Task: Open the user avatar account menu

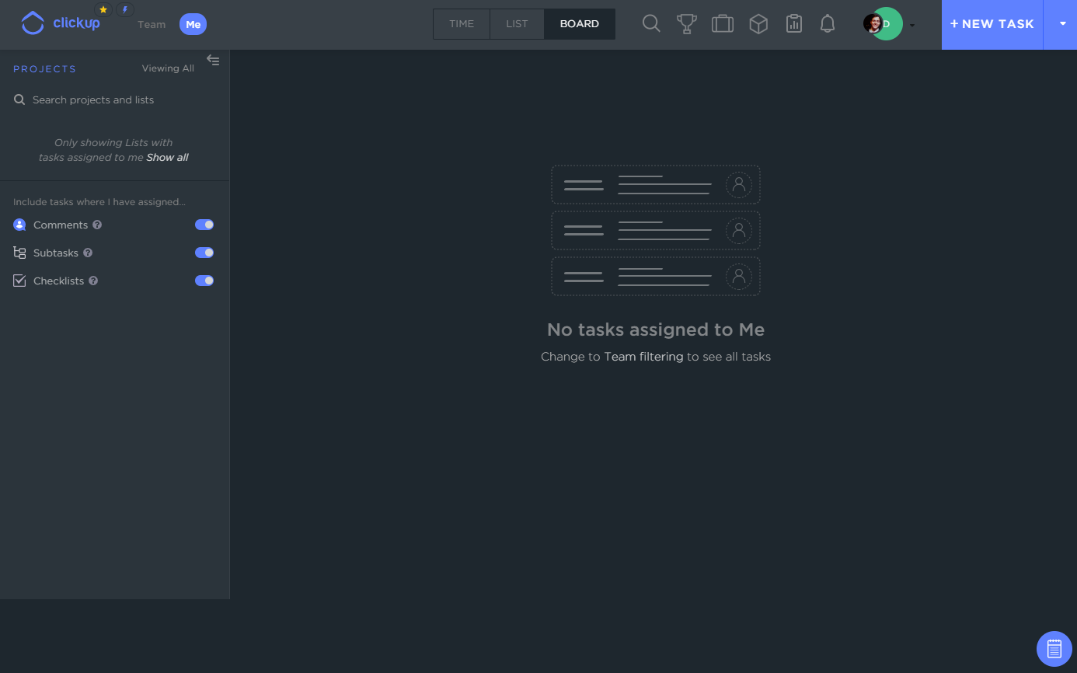Action: tap(884, 24)
